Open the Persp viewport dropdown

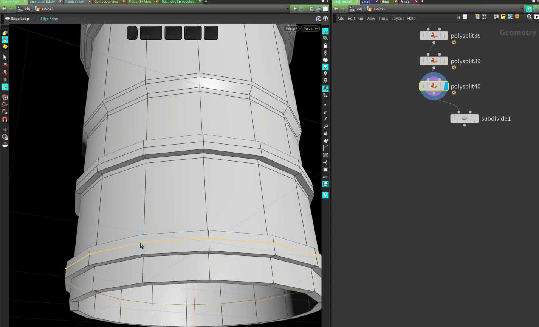click(291, 28)
